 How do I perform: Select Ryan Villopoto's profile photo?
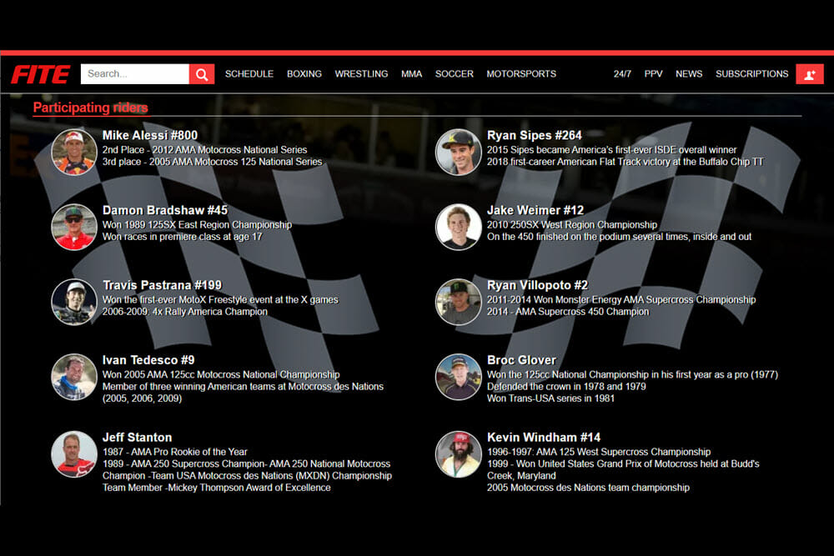click(x=458, y=302)
